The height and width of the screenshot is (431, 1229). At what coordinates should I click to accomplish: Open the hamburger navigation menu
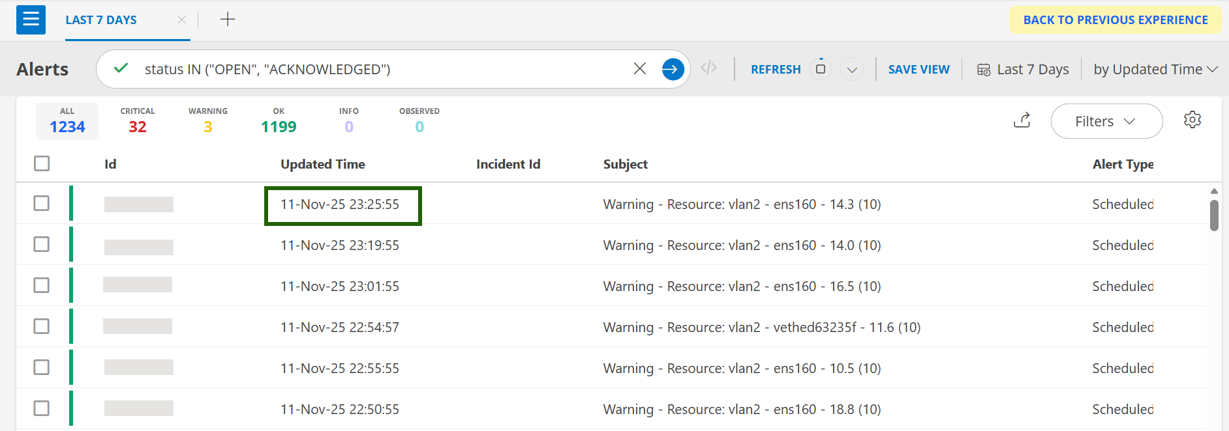tap(31, 20)
